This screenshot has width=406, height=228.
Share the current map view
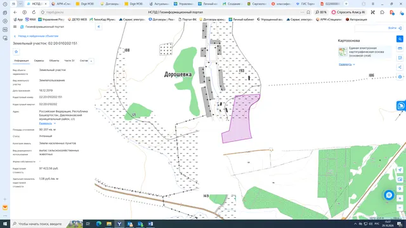[x=400, y=67]
